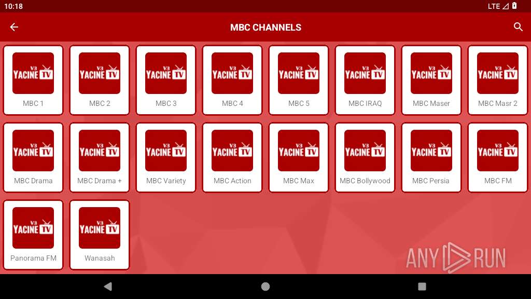Select the MBC Drama + channel logo
This screenshot has height=299, width=531.
[100, 151]
